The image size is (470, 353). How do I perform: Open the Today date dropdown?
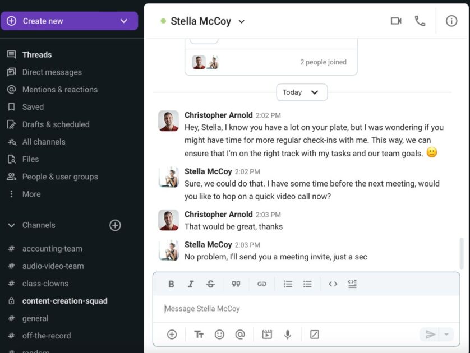point(302,92)
